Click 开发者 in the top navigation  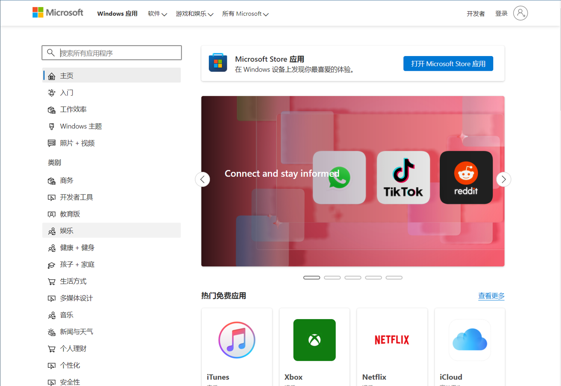click(x=475, y=13)
